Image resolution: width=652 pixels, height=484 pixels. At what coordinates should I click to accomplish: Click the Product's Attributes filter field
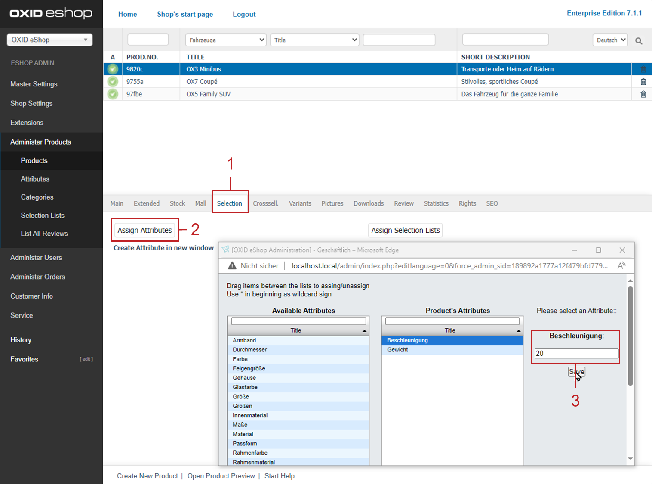click(452, 321)
